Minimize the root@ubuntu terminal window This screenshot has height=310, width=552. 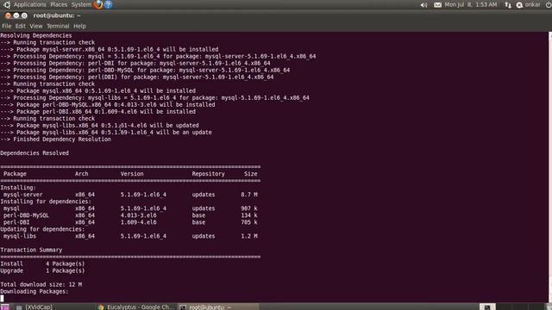click(x=16, y=15)
